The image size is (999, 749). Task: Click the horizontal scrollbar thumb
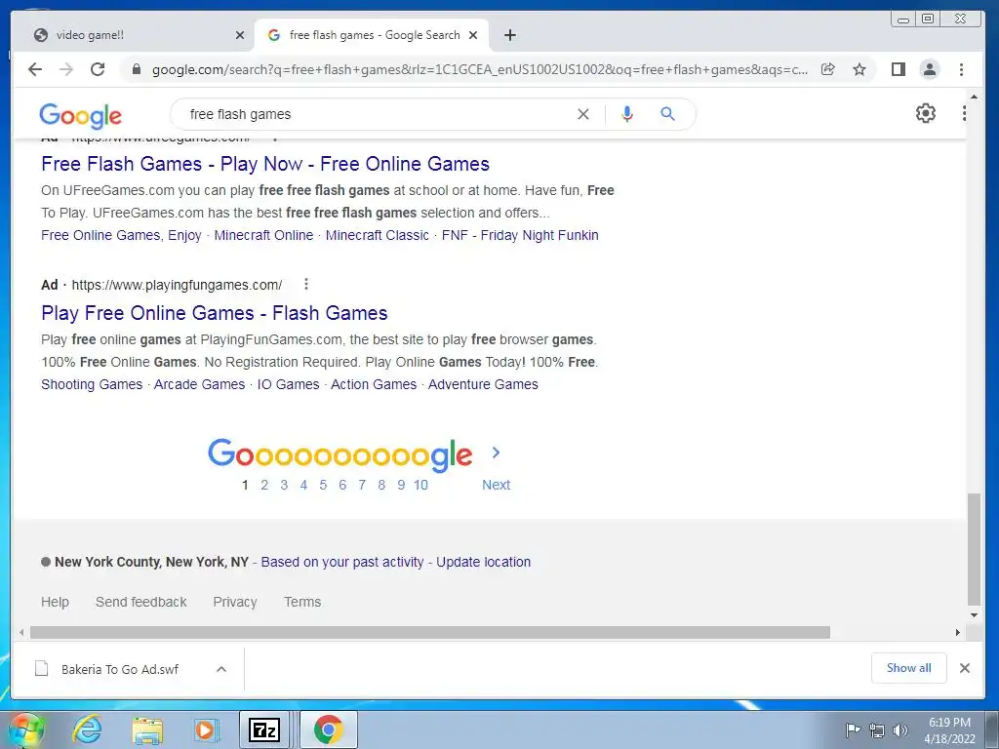[x=430, y=632]
